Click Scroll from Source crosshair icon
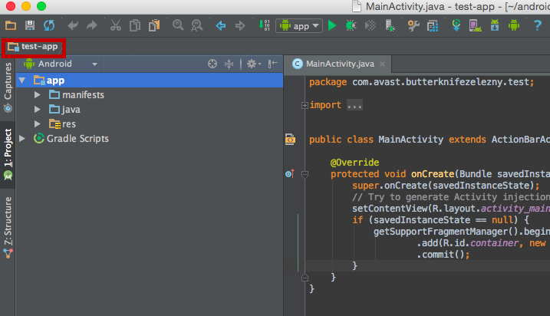Screen dimensions: 550x316 (x=212, y=64)
